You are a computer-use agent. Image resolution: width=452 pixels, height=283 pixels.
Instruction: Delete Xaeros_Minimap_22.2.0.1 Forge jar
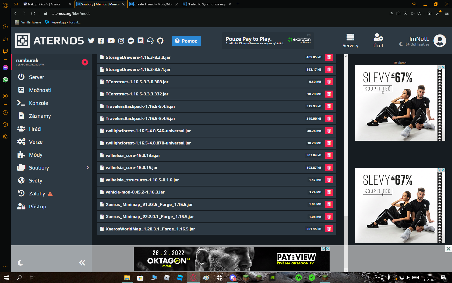(329, 217)
